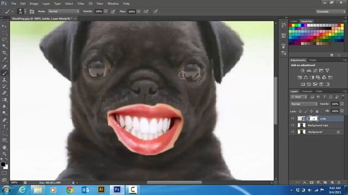Screen dimensions: 348x195
Task: Open the Image menu
Action: pos(34,4)
